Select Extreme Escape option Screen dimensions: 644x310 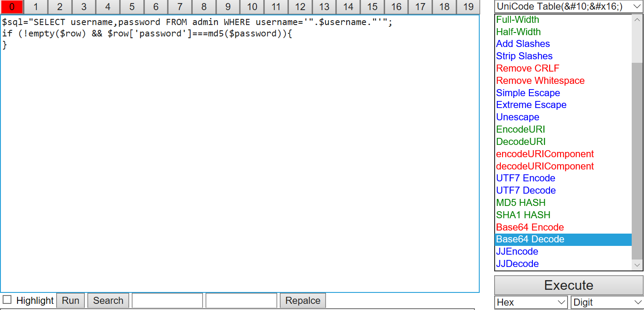click(563, 105)
